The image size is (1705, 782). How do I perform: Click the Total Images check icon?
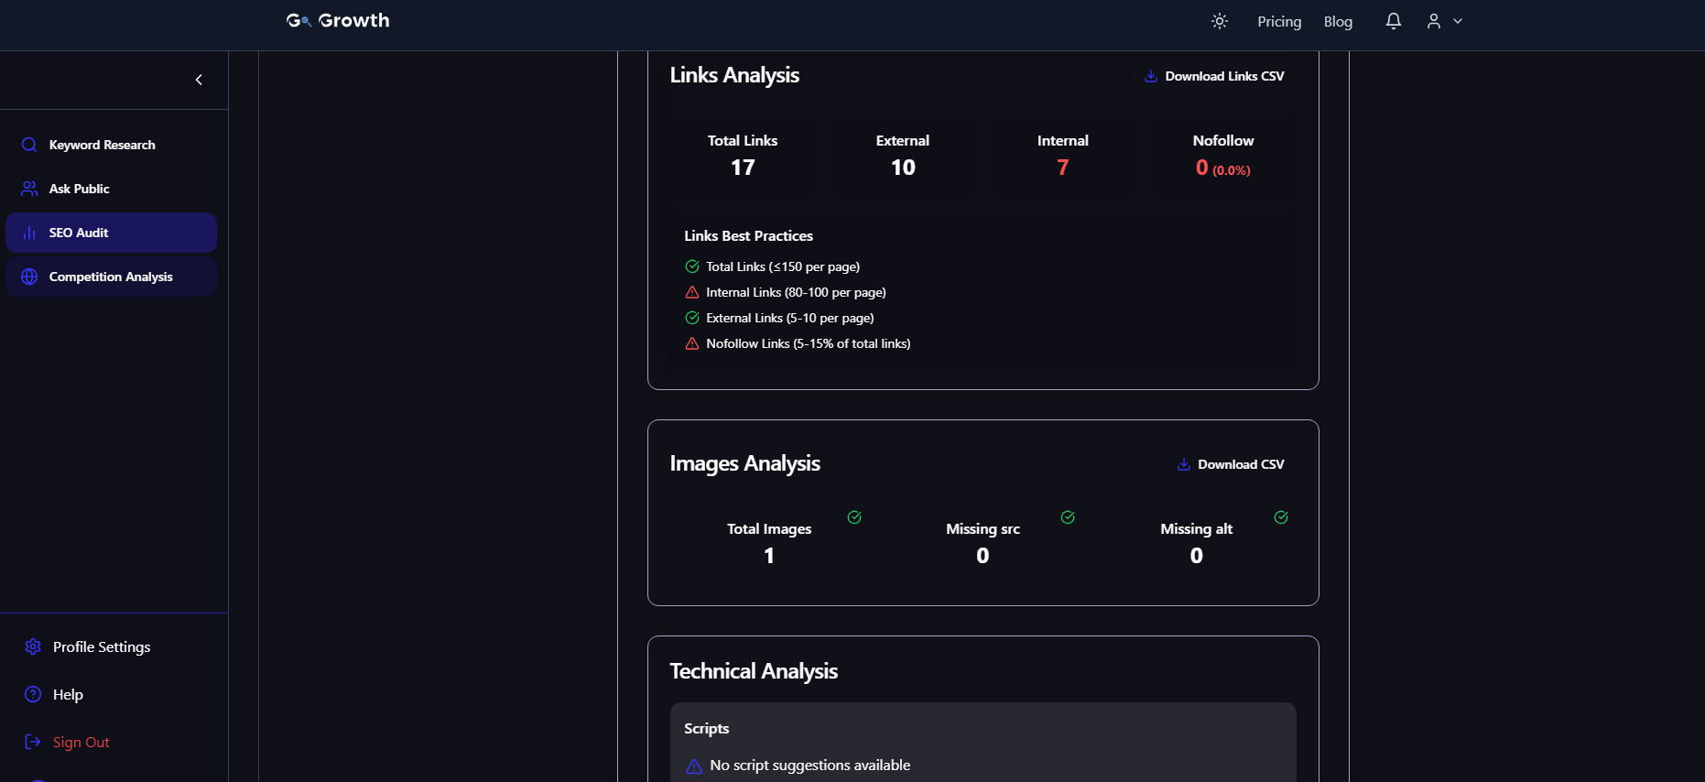pyautogui.click(x=854, y=517)
